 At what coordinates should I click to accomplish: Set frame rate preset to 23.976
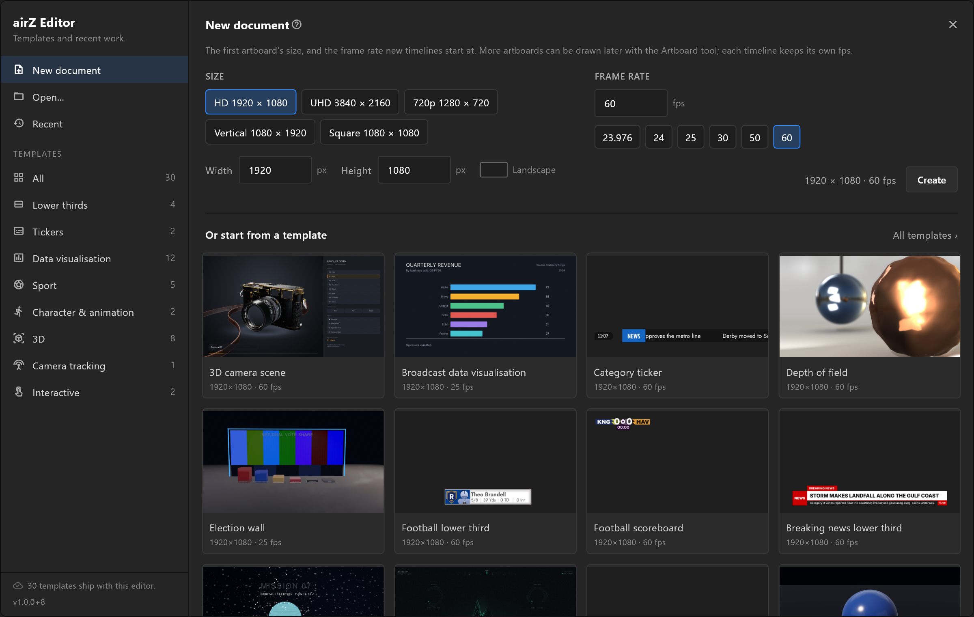[617, 137]
